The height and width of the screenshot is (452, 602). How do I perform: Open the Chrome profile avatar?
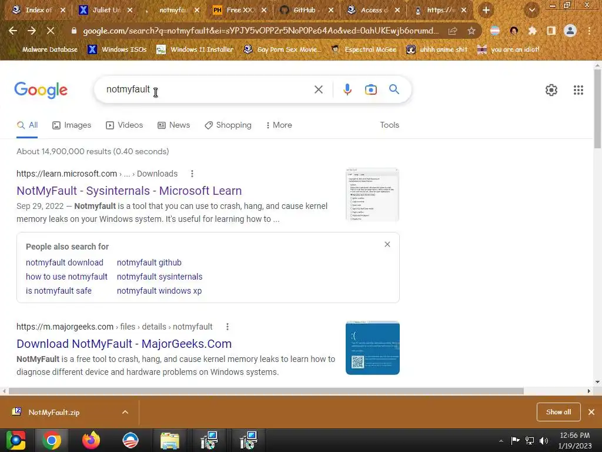(x=570, y=31)
